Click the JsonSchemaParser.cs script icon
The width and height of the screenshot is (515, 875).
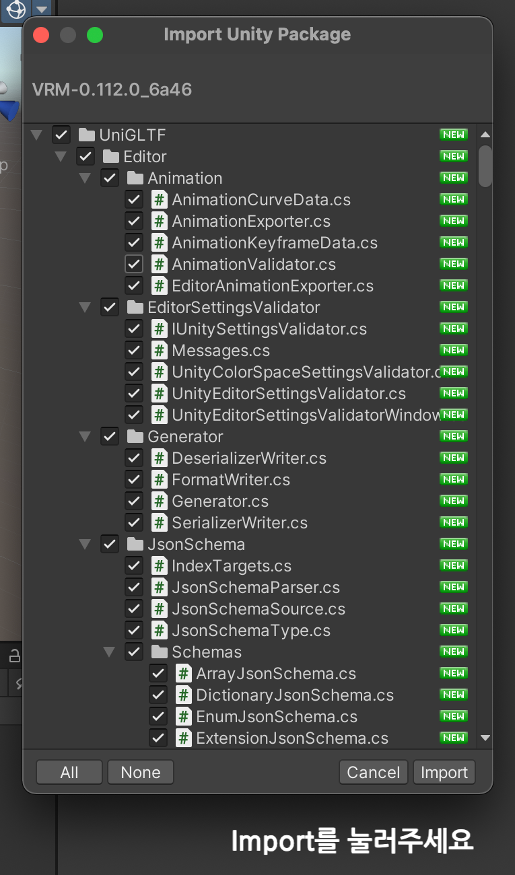160,588
